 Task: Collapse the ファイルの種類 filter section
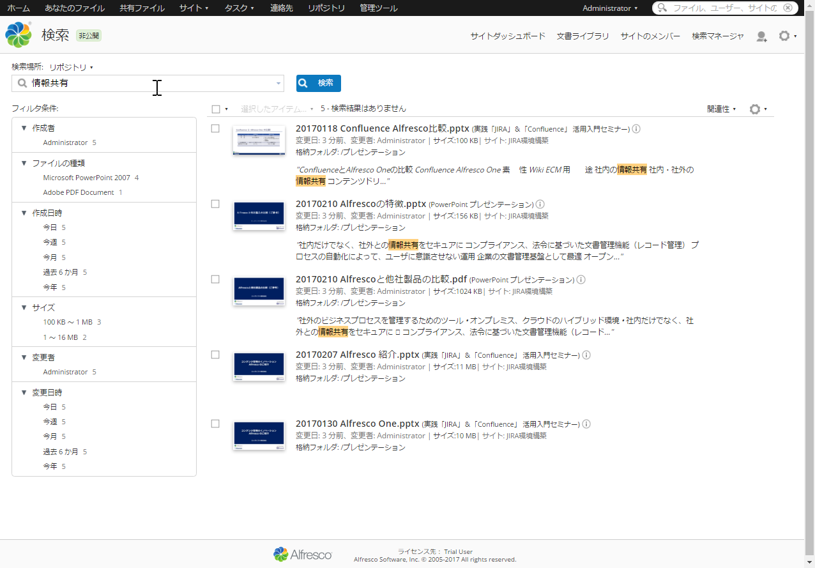click(x=24, y=164)
